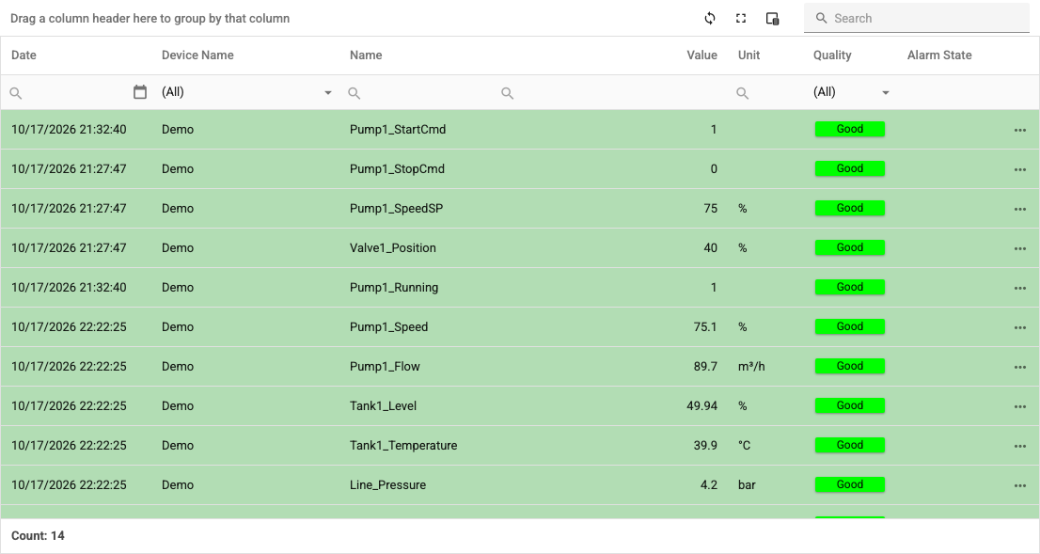
Task: Toggle fullscreen view icon
Action: [x=741, y=19]
